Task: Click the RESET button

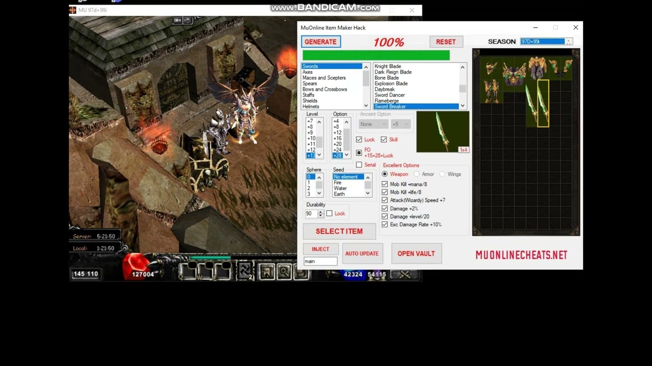Action: (446, 42)
